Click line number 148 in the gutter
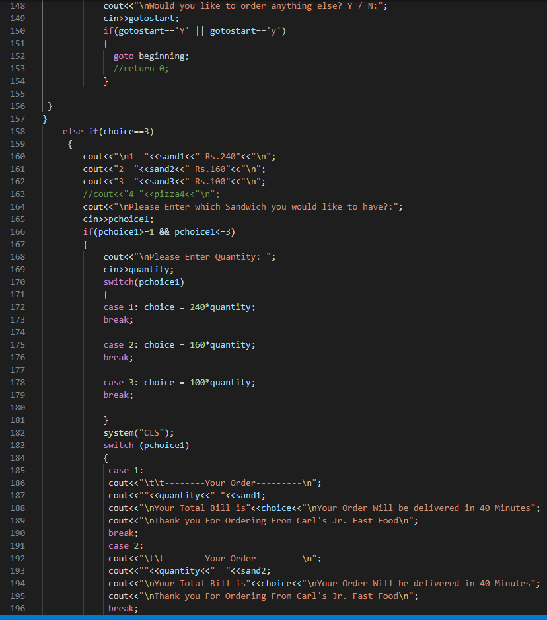 [17, 6]
